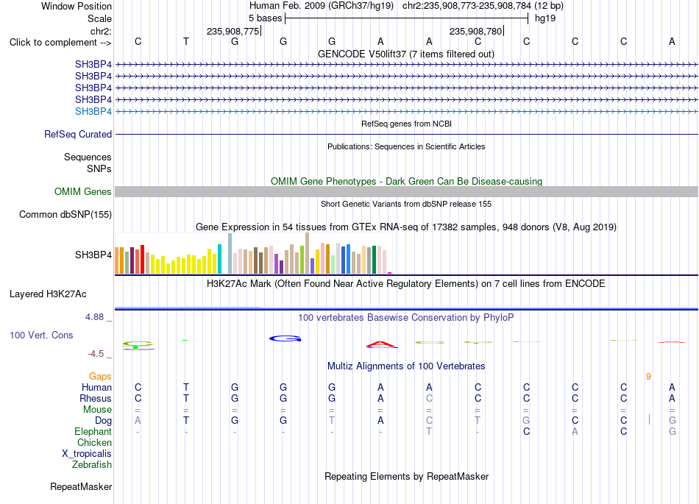Click the Sequences track label

[88, 157]
